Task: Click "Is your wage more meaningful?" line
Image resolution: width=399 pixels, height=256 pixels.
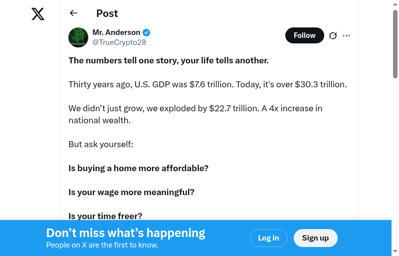Action: pos(131,192)
